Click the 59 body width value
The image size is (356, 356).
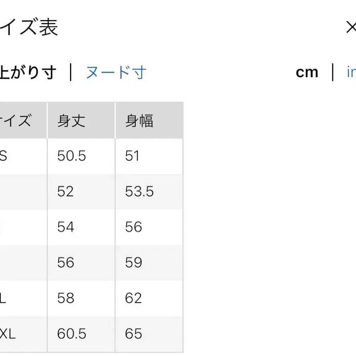click(x=133, y=262)
